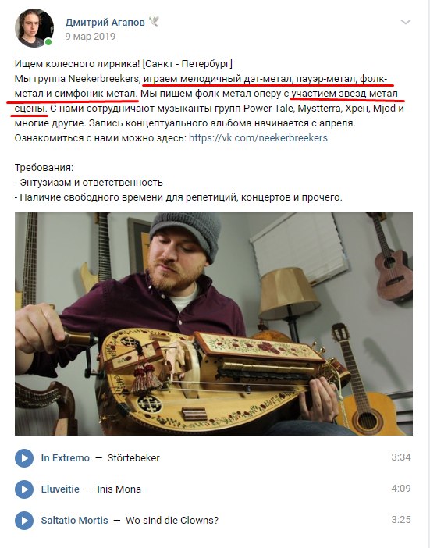430x548 pixels.
Task: Click the Wo sind die Clowns? title
Action: pos(172,521)
